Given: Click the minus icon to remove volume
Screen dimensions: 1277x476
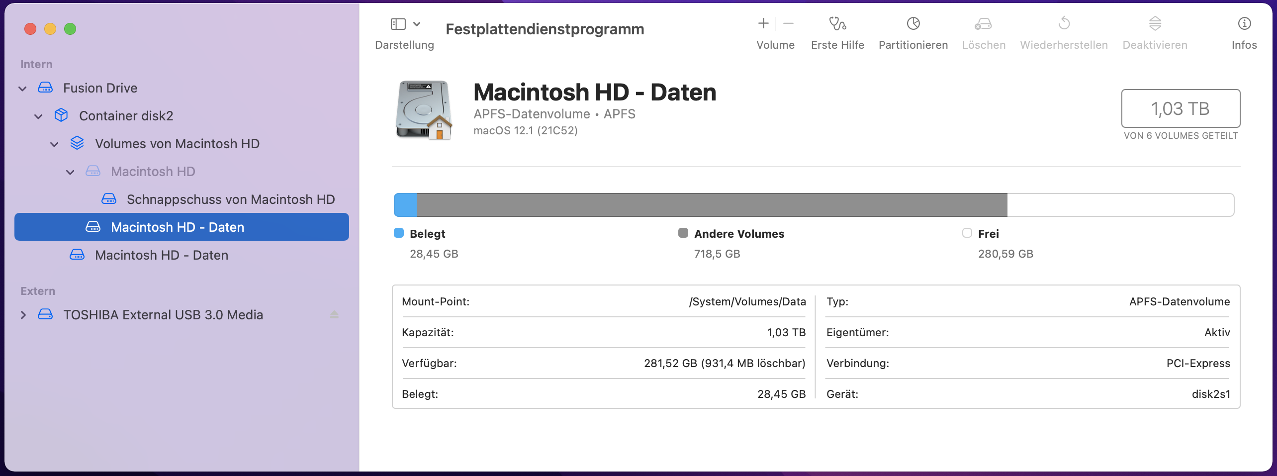Looking at the screenshot, I should [x=788, y=23].
